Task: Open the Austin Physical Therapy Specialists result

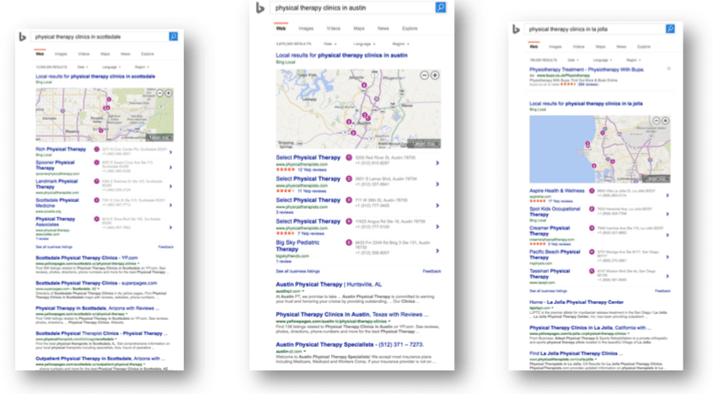Action: coord(350,345)
